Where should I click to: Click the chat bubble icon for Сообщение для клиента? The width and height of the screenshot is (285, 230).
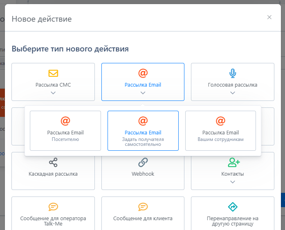pyautogui.click(x=143, y=207)
